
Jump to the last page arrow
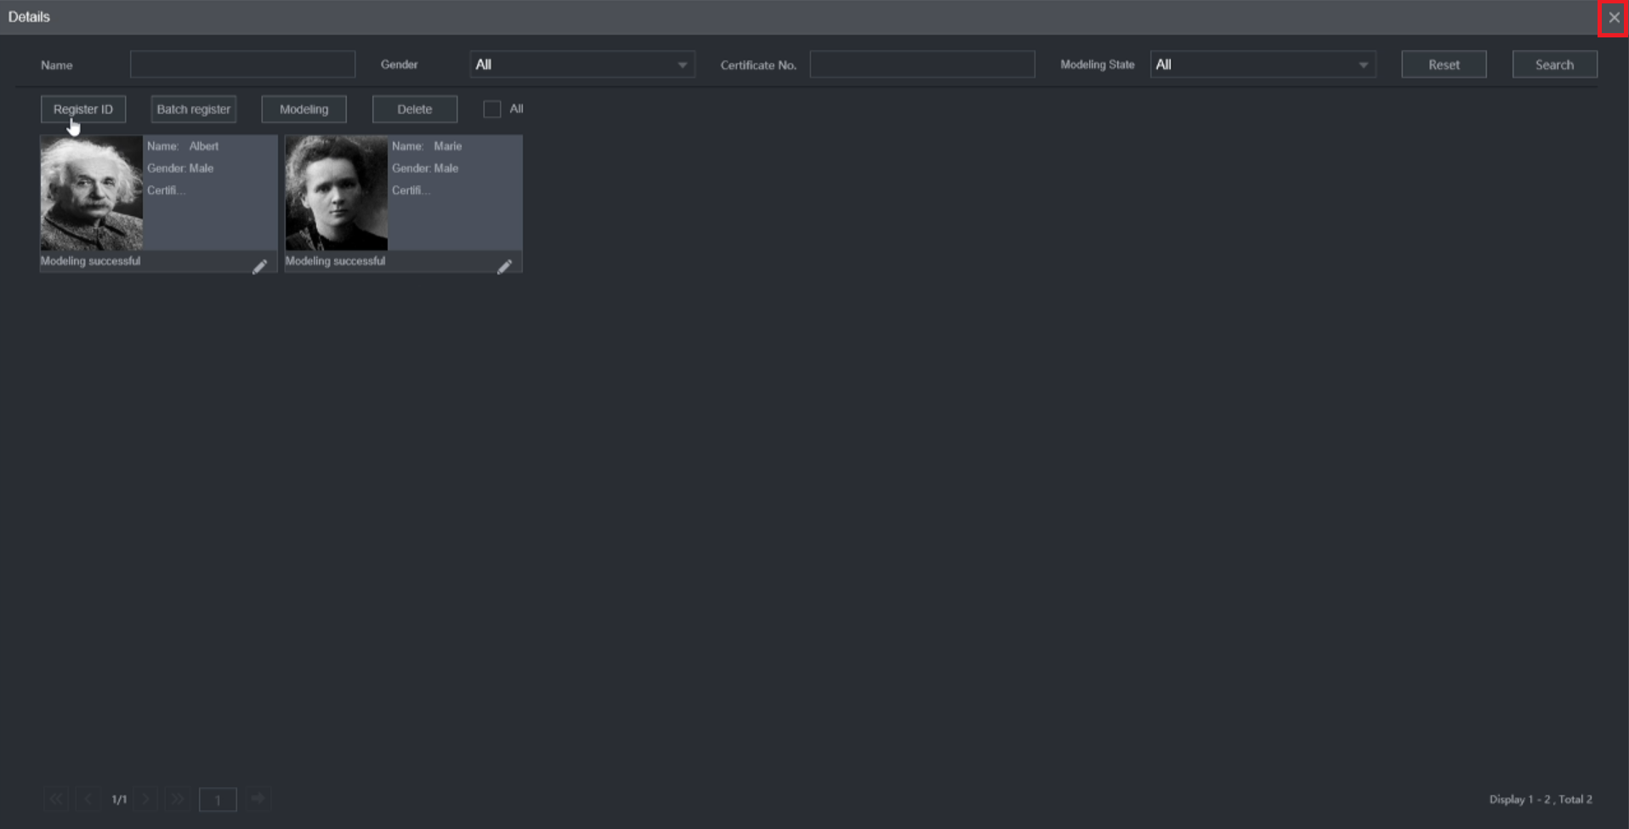[x=177, y=799]
